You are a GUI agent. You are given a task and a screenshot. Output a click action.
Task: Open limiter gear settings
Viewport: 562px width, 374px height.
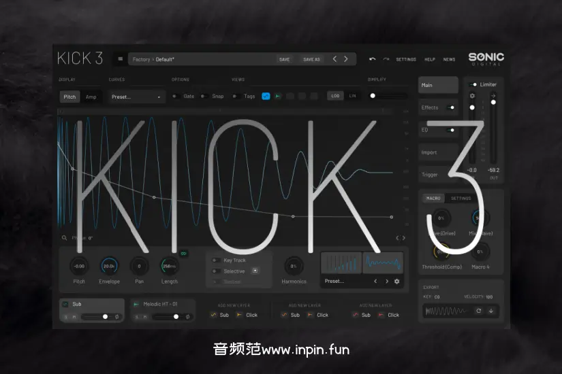(472, 96)
